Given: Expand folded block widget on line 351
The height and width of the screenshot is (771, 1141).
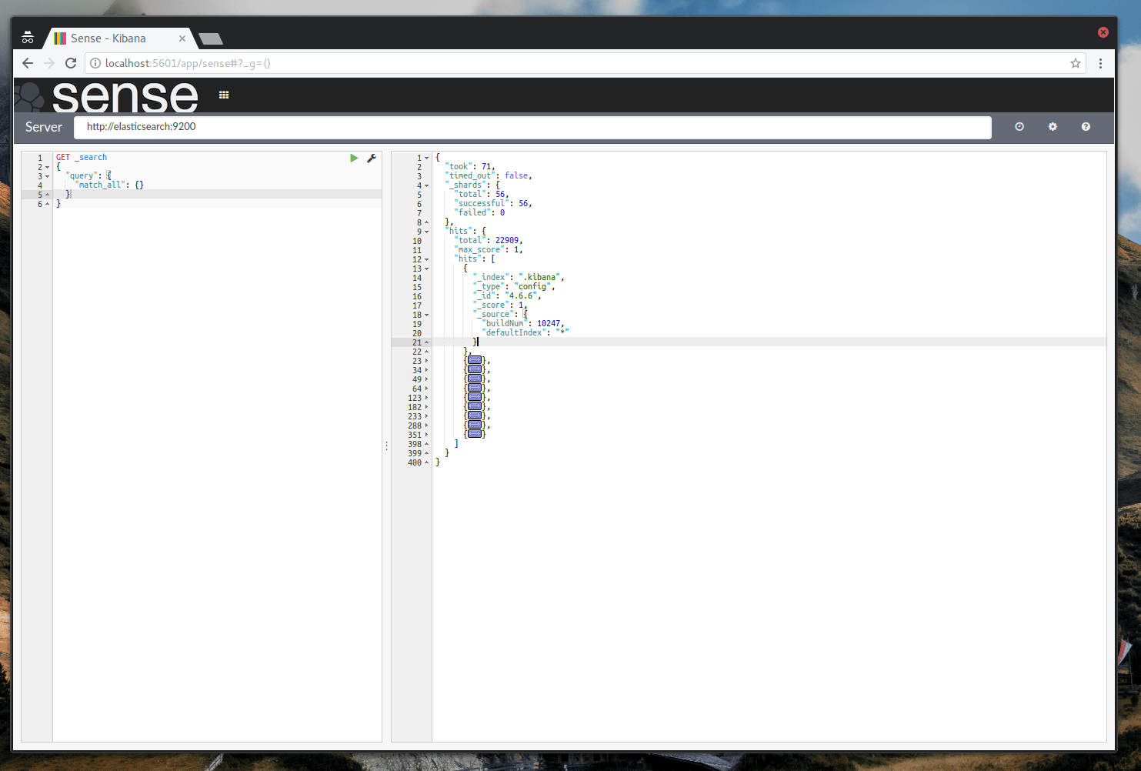Looking at the screenshot, I should 475,434.
